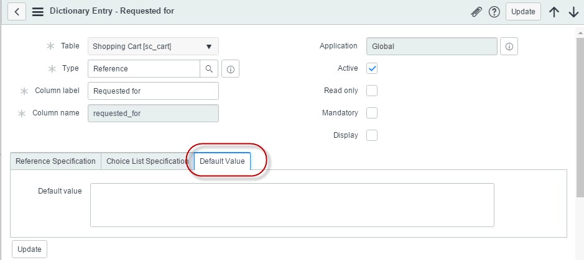Go to next record with down arrow
This screenshot has height=260, width=584.
[573, 12]
